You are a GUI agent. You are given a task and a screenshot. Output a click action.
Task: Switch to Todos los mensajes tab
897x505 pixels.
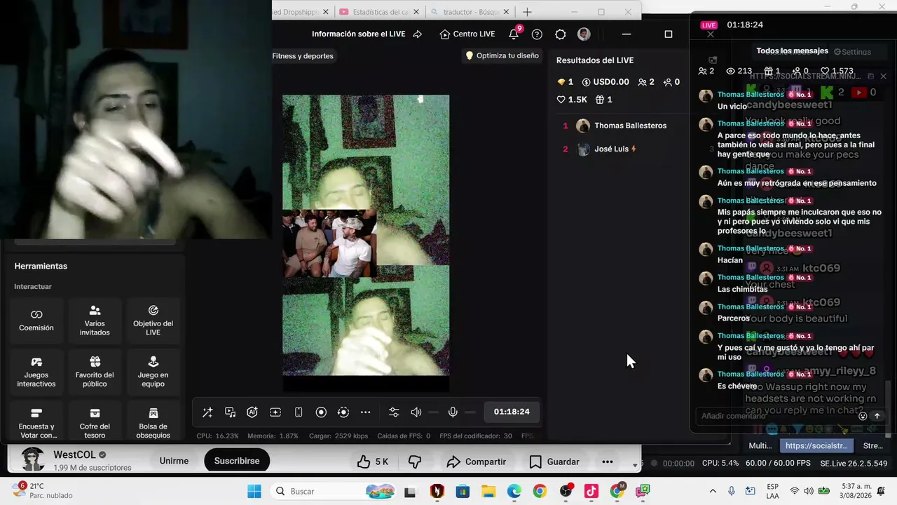pyautogui.click(x=792, y=51)
